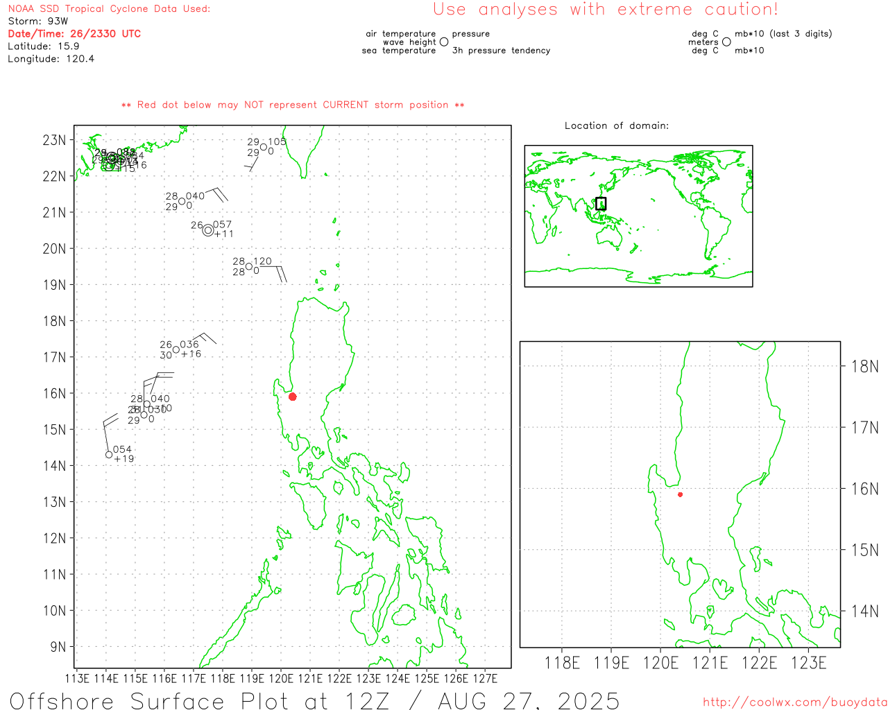This screenshot has width=888, height=710.
Task: Click the 9N latitude label
Action: (58, 647)
